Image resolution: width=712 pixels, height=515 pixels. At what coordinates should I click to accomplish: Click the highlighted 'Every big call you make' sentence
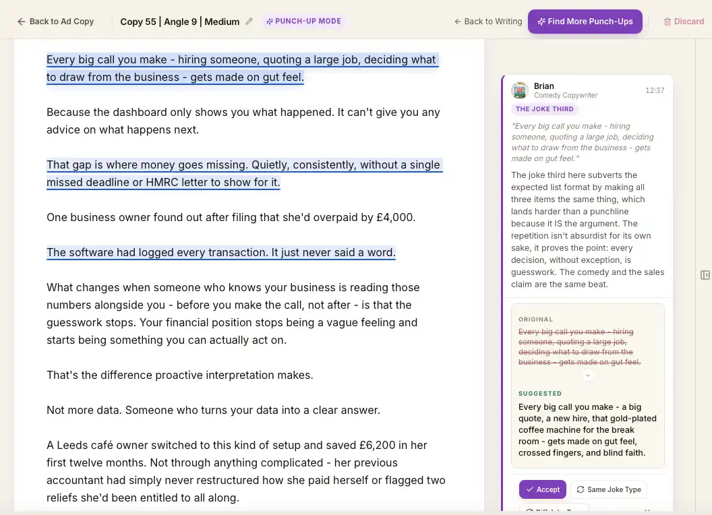pos(243,68)
